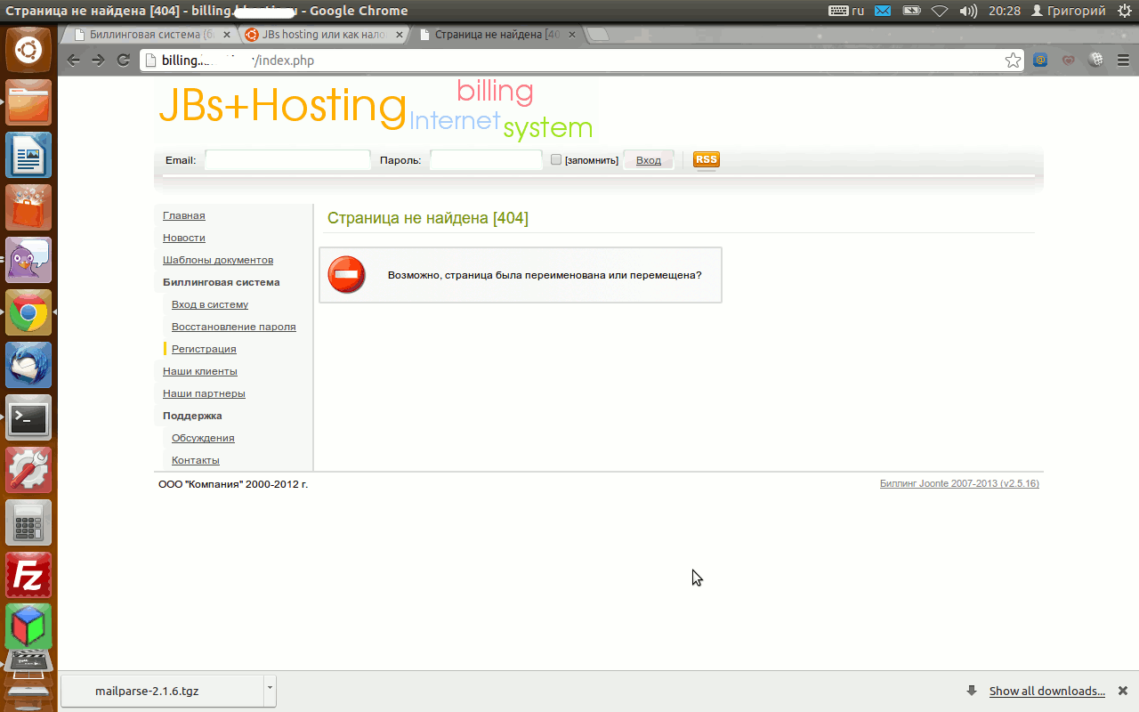Image resolution: width=1139 pixels, height=712 pixels.
Task: Close the downloads bar with the X
Action: (x=1123, y=691)
